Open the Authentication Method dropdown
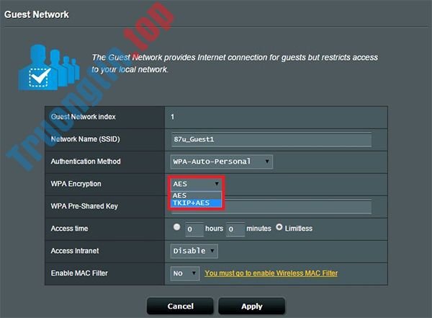The width and height of the screenshot is (432, 318). point(222,162)
